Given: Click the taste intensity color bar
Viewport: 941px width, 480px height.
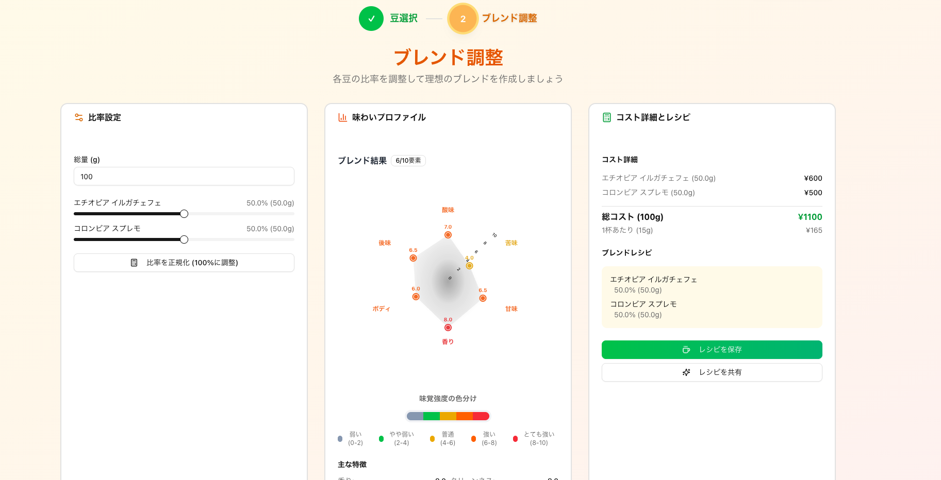Looking at the screenshot, I should 448,416.
